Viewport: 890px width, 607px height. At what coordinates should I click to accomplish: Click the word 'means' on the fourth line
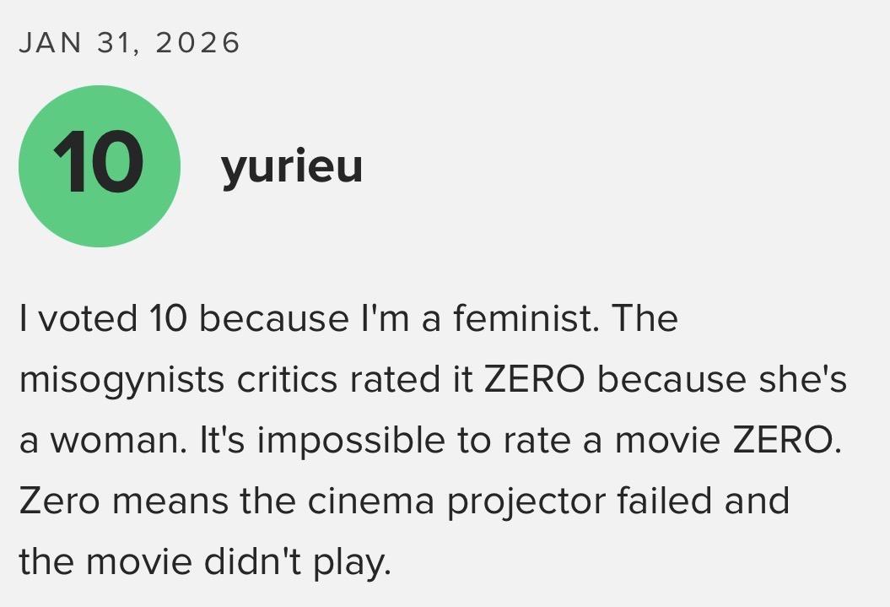click(x=172, y=501)
